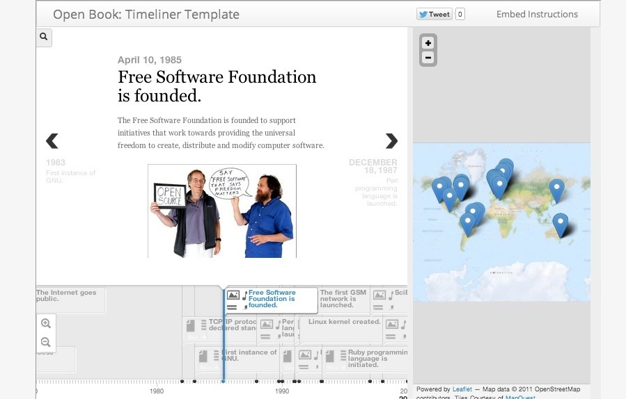Click blue highlighted dot on timeline axis

point(224,382)
